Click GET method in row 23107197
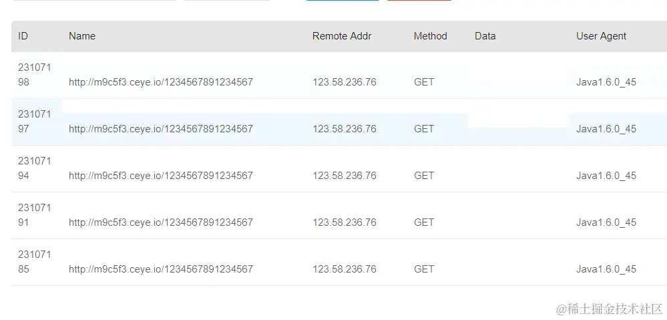The image size is (667, 320). 424,129
